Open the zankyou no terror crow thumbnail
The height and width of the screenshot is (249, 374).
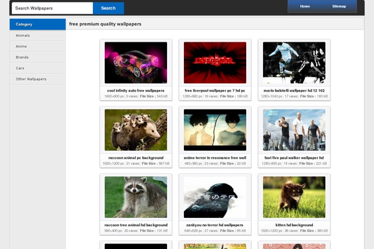click(x=215, y=197)
